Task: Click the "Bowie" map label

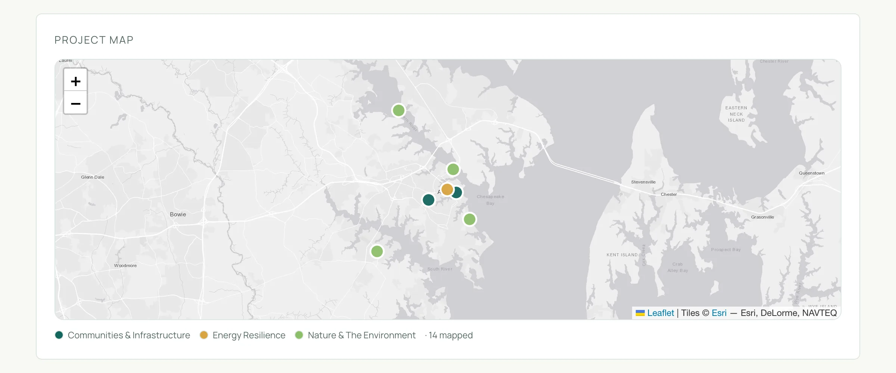Action: [x=178, y=214]
